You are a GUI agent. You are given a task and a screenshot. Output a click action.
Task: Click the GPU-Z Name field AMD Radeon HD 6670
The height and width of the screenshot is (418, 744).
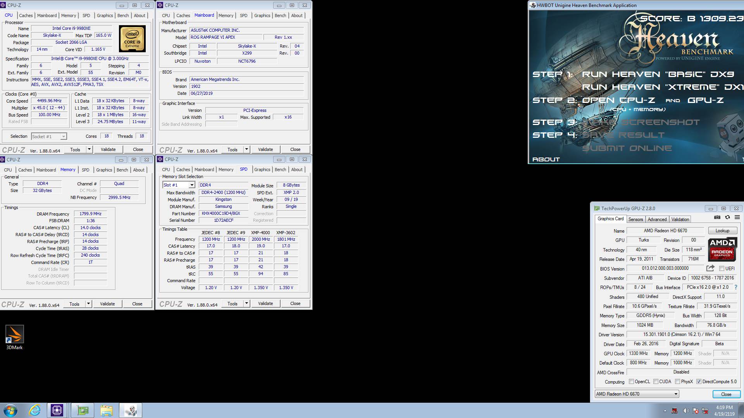tap(665, 230)
